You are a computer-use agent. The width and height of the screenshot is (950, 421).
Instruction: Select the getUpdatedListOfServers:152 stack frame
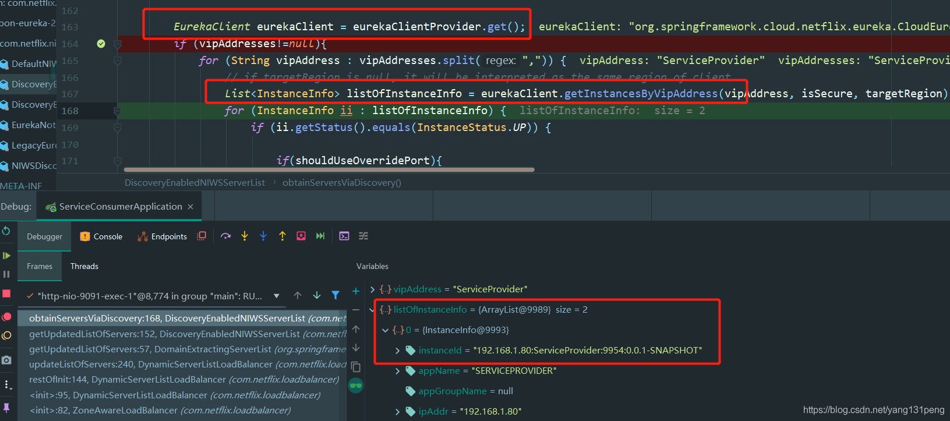pos(186,334)
